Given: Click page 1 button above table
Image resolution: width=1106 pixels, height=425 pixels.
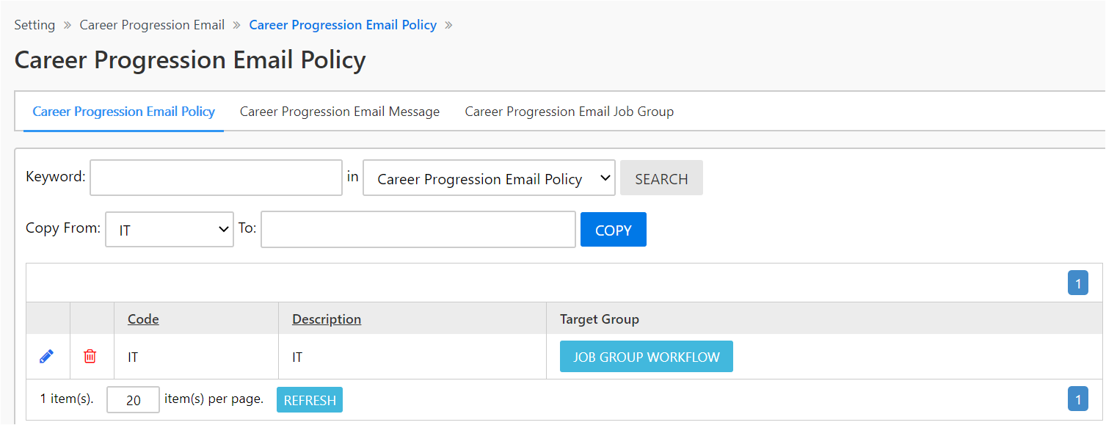Looking at the screenshot, I should click(x=1077, y=283).
